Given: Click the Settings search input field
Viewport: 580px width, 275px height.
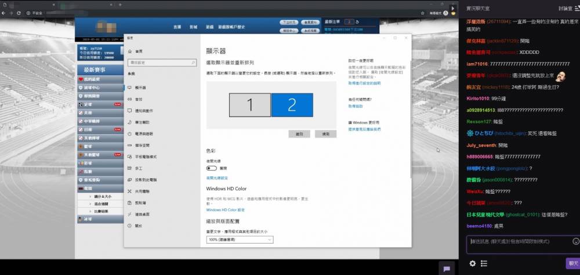Looking at the screenshot, I should [162, 63].
